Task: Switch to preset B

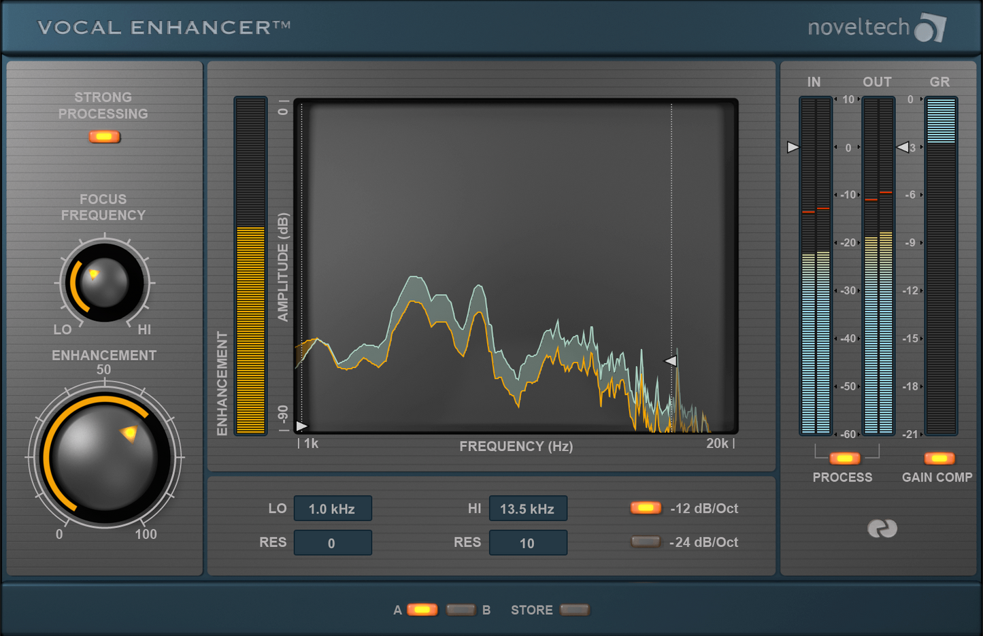Action: (461, 609)
